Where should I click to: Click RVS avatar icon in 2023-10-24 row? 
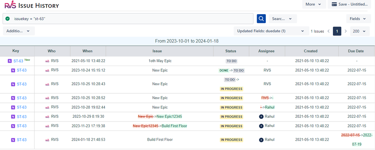tap(47, 70)
